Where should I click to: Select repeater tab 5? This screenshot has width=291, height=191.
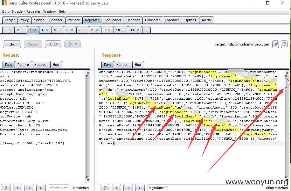[55, 30]
